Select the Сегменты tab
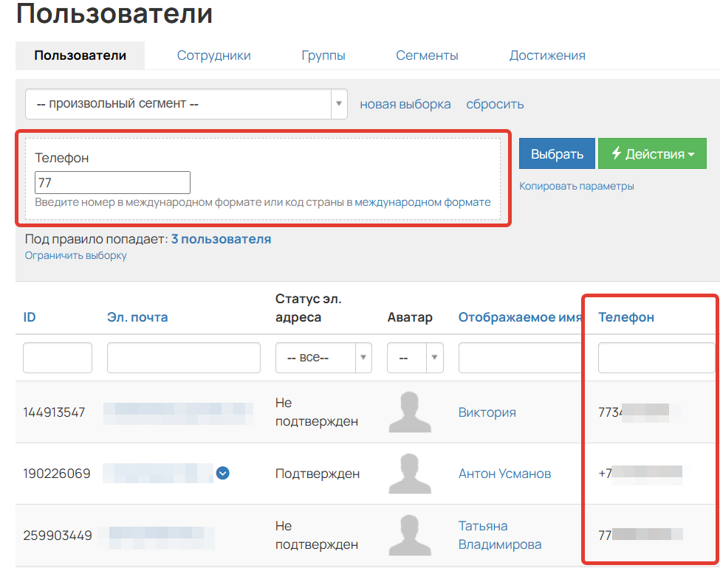Screen dimensions: 720x568 click(x=427, y=55)
